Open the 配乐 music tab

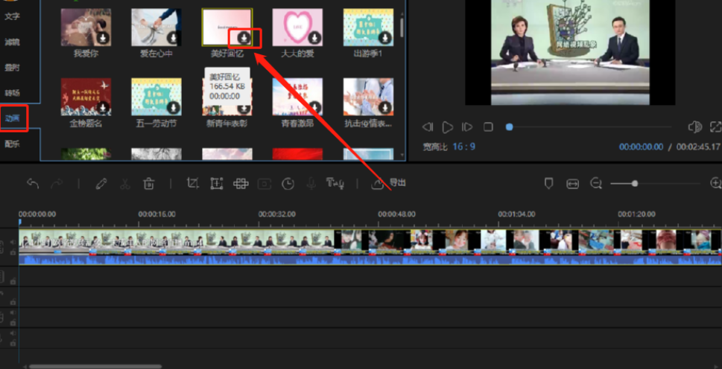click(x=13, y=144)
